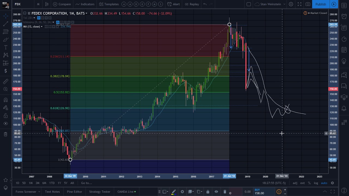The width and height of the screenshot is (349, 196).
Task: Open the Indicators list
Action: coord(85,4)
